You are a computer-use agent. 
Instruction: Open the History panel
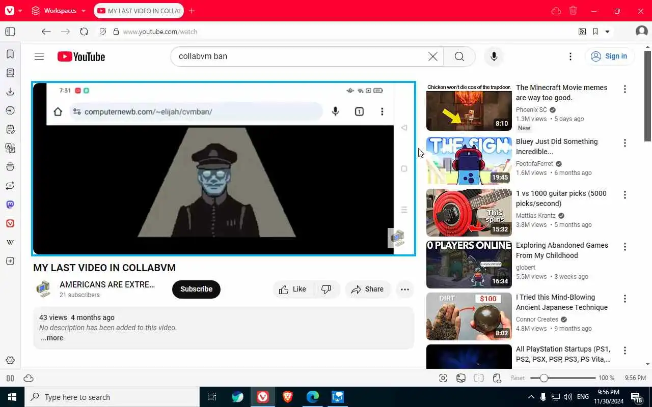point(10,110)
